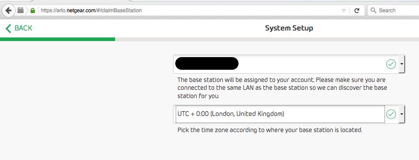Click the green padlock security icon
Image resolution: width=419 pixels, height=160 pixels.
pos(33,11)
